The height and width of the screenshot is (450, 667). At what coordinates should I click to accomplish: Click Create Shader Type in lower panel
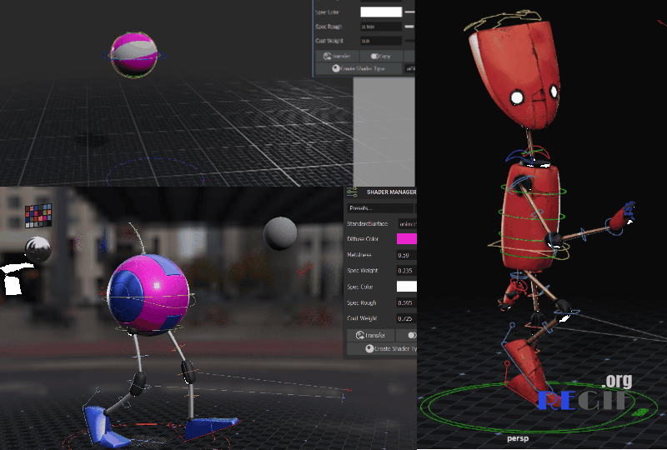point(382,349)
